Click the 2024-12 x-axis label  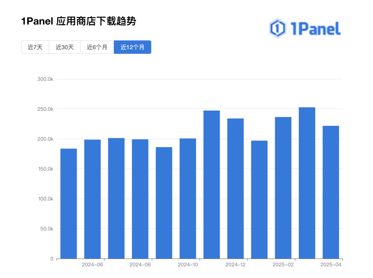coord(235,265)
